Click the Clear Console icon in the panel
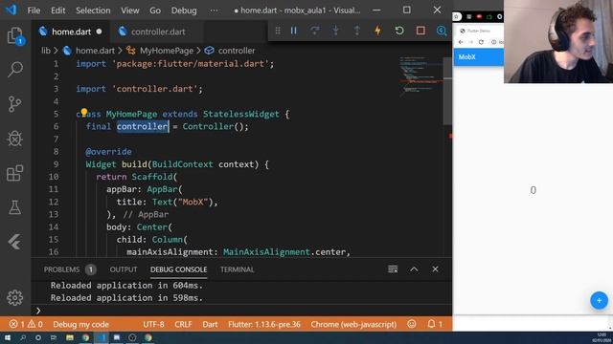The image size is (613, 344). [x=393, y=269]
